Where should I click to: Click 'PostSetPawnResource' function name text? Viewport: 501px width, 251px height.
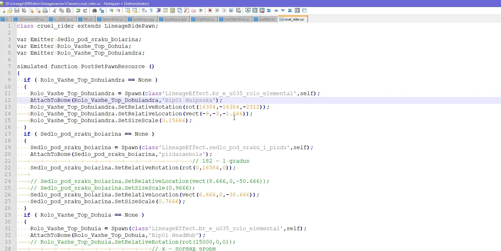click(x=113, y=67)
